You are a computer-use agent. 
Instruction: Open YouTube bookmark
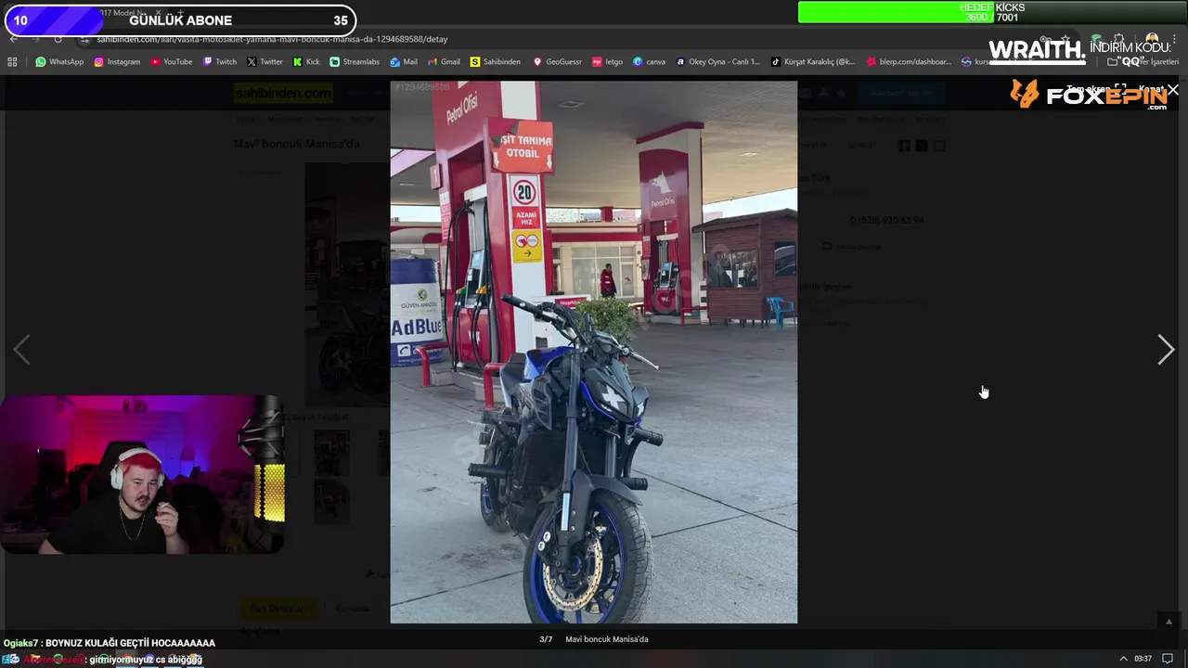click(172, 62)
